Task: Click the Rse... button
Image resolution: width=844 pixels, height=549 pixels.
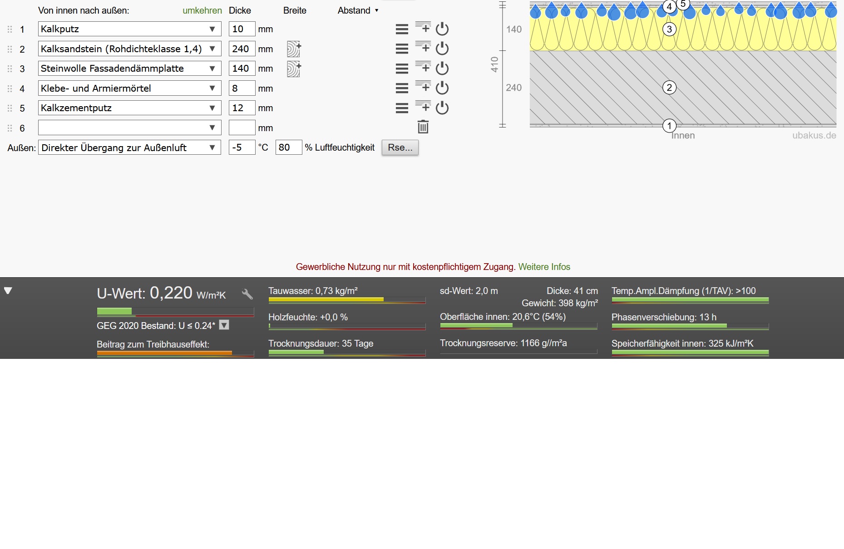Action: pos(400,147)
